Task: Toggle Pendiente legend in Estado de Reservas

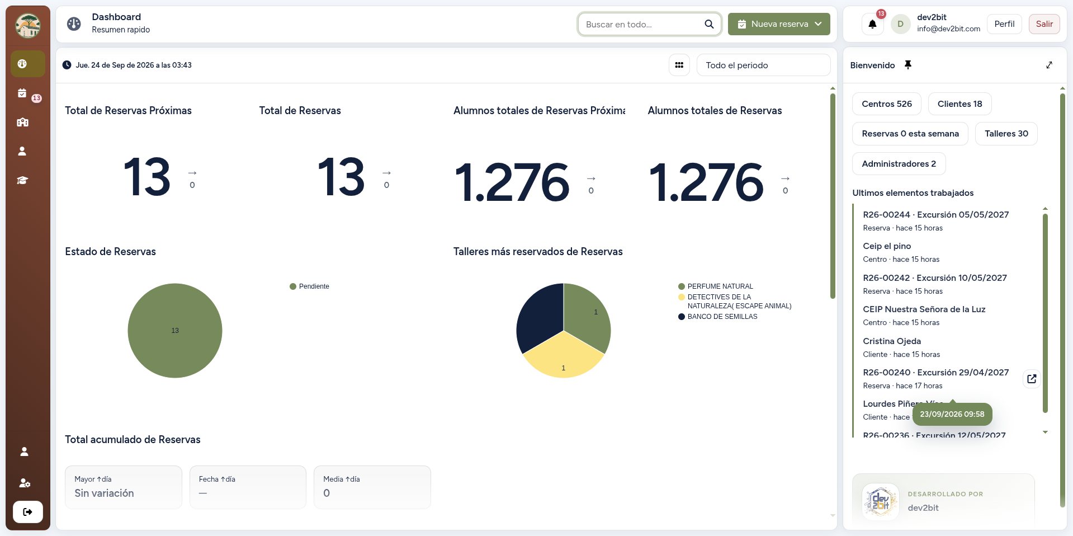Action: [x=309, y=286]
